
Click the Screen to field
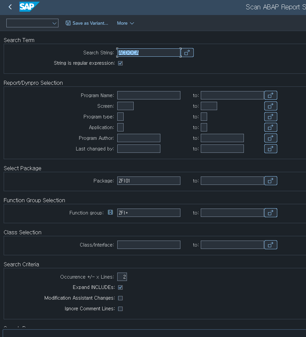(209, 106)
